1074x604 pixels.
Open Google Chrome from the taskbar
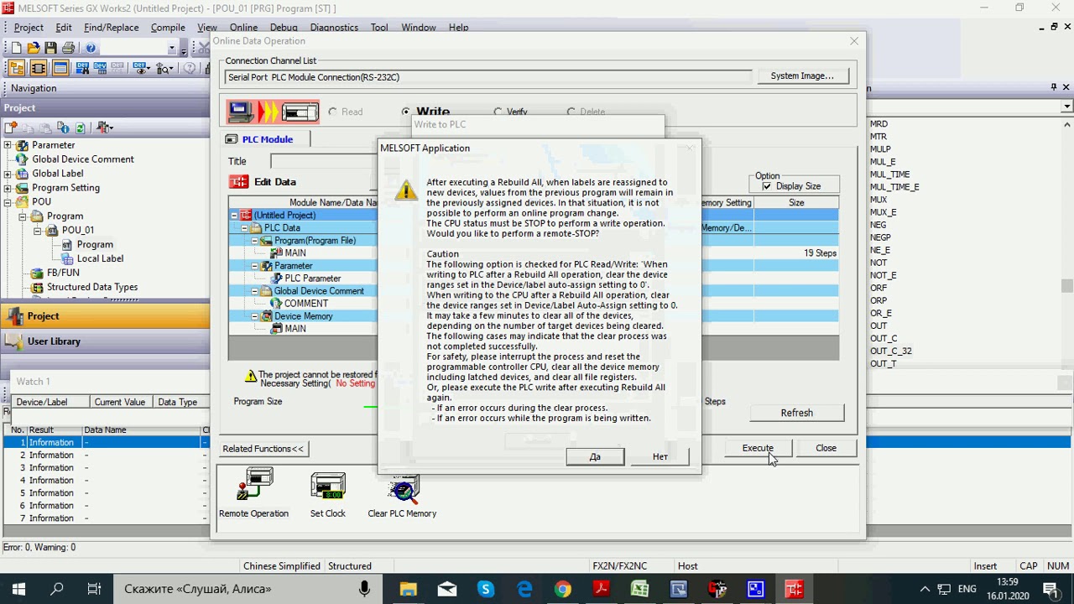coord(563,589)
